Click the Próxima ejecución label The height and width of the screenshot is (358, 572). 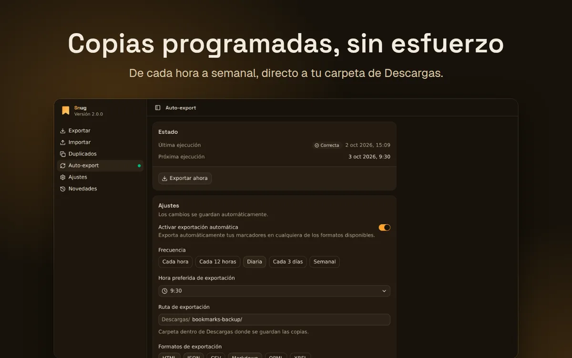[182, 157]
